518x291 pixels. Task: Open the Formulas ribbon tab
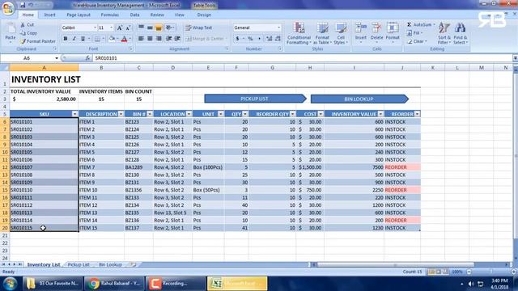(110, 15)
